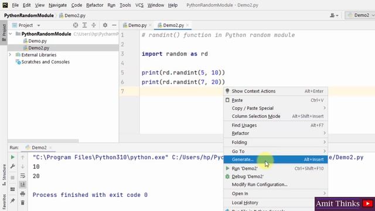Viewport: 375px width, 211px height.
Task: Click the pin tab icon in Run panel
Action: 13,200
